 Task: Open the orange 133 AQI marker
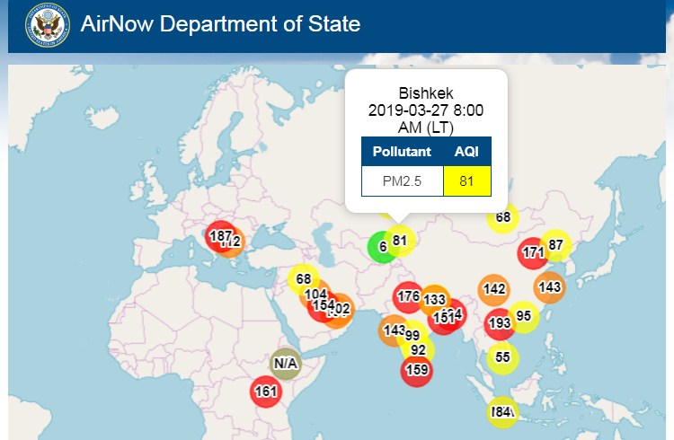435,299
